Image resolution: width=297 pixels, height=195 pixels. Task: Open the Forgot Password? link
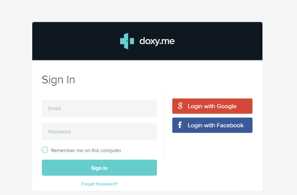(99, 184)
